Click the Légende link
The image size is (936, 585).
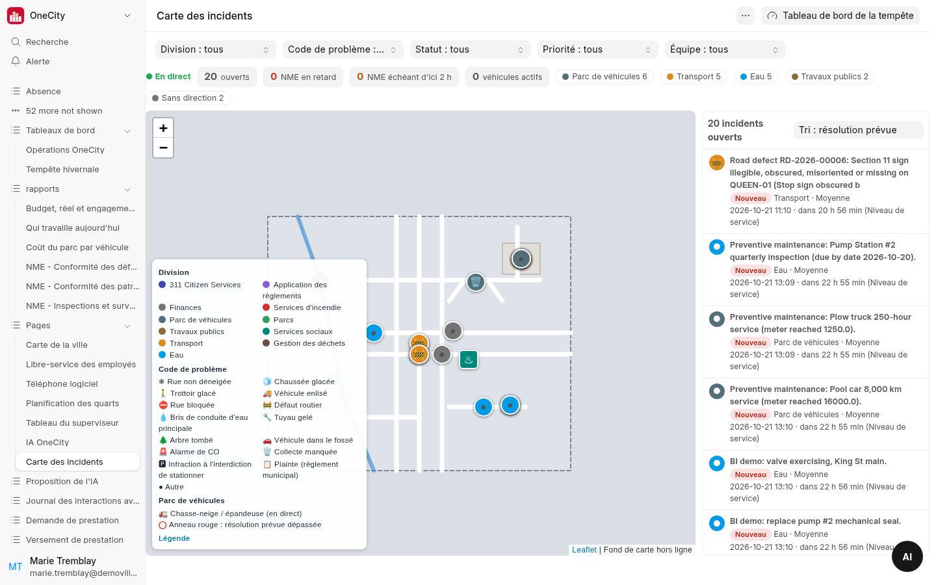(x=174, y=538)
